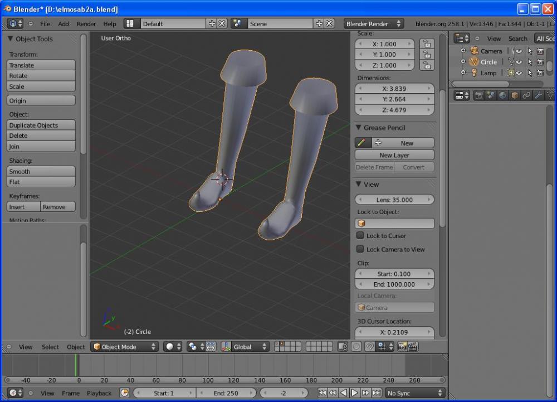This screenshot has width=557, height=402.
Task: Hide the Lamp using its eye icon
Action: click(519, 73)
